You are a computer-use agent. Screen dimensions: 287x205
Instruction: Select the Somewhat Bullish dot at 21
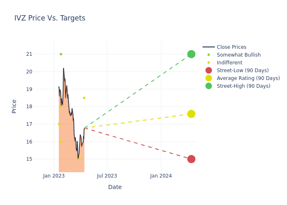click(x=61, y=54)
